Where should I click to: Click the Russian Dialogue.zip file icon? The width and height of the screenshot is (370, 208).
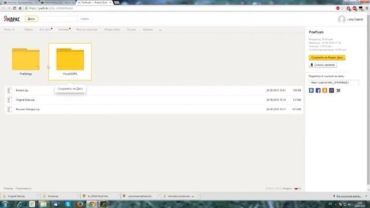click(x=9, y=109)
